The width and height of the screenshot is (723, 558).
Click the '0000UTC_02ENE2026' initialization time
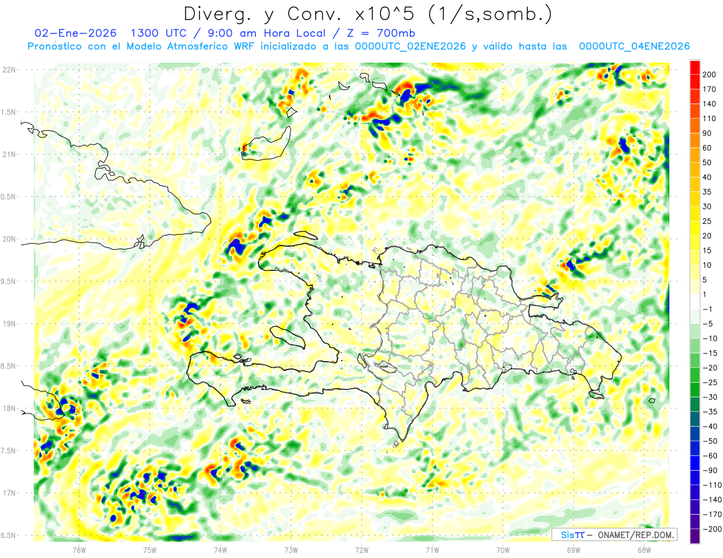pyautogui.click(x=410, y=46)
